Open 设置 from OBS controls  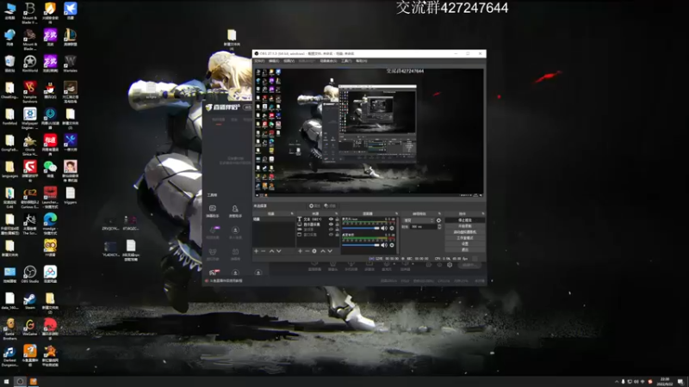[x=464, y=243]
